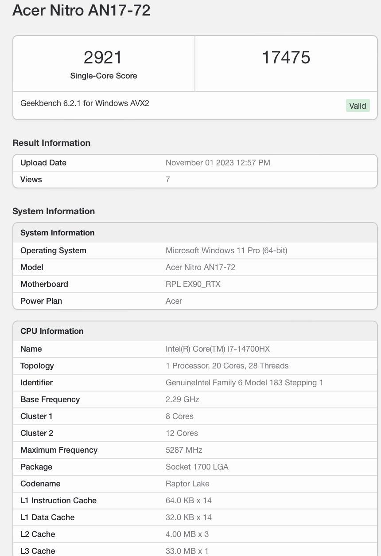The width and height of the screenshot is (381, 556).
Task: Select the Raptor Lake codename value
Action: point(187,484)
